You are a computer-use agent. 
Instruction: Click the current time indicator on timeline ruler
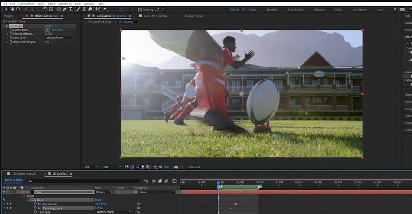pyautogui.click(x=218, y=182)
